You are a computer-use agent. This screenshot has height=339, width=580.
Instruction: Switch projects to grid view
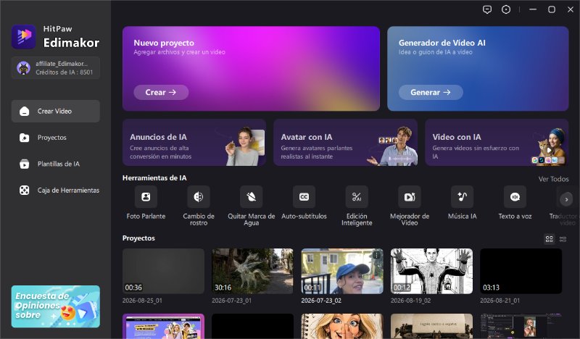pos(550,239)
